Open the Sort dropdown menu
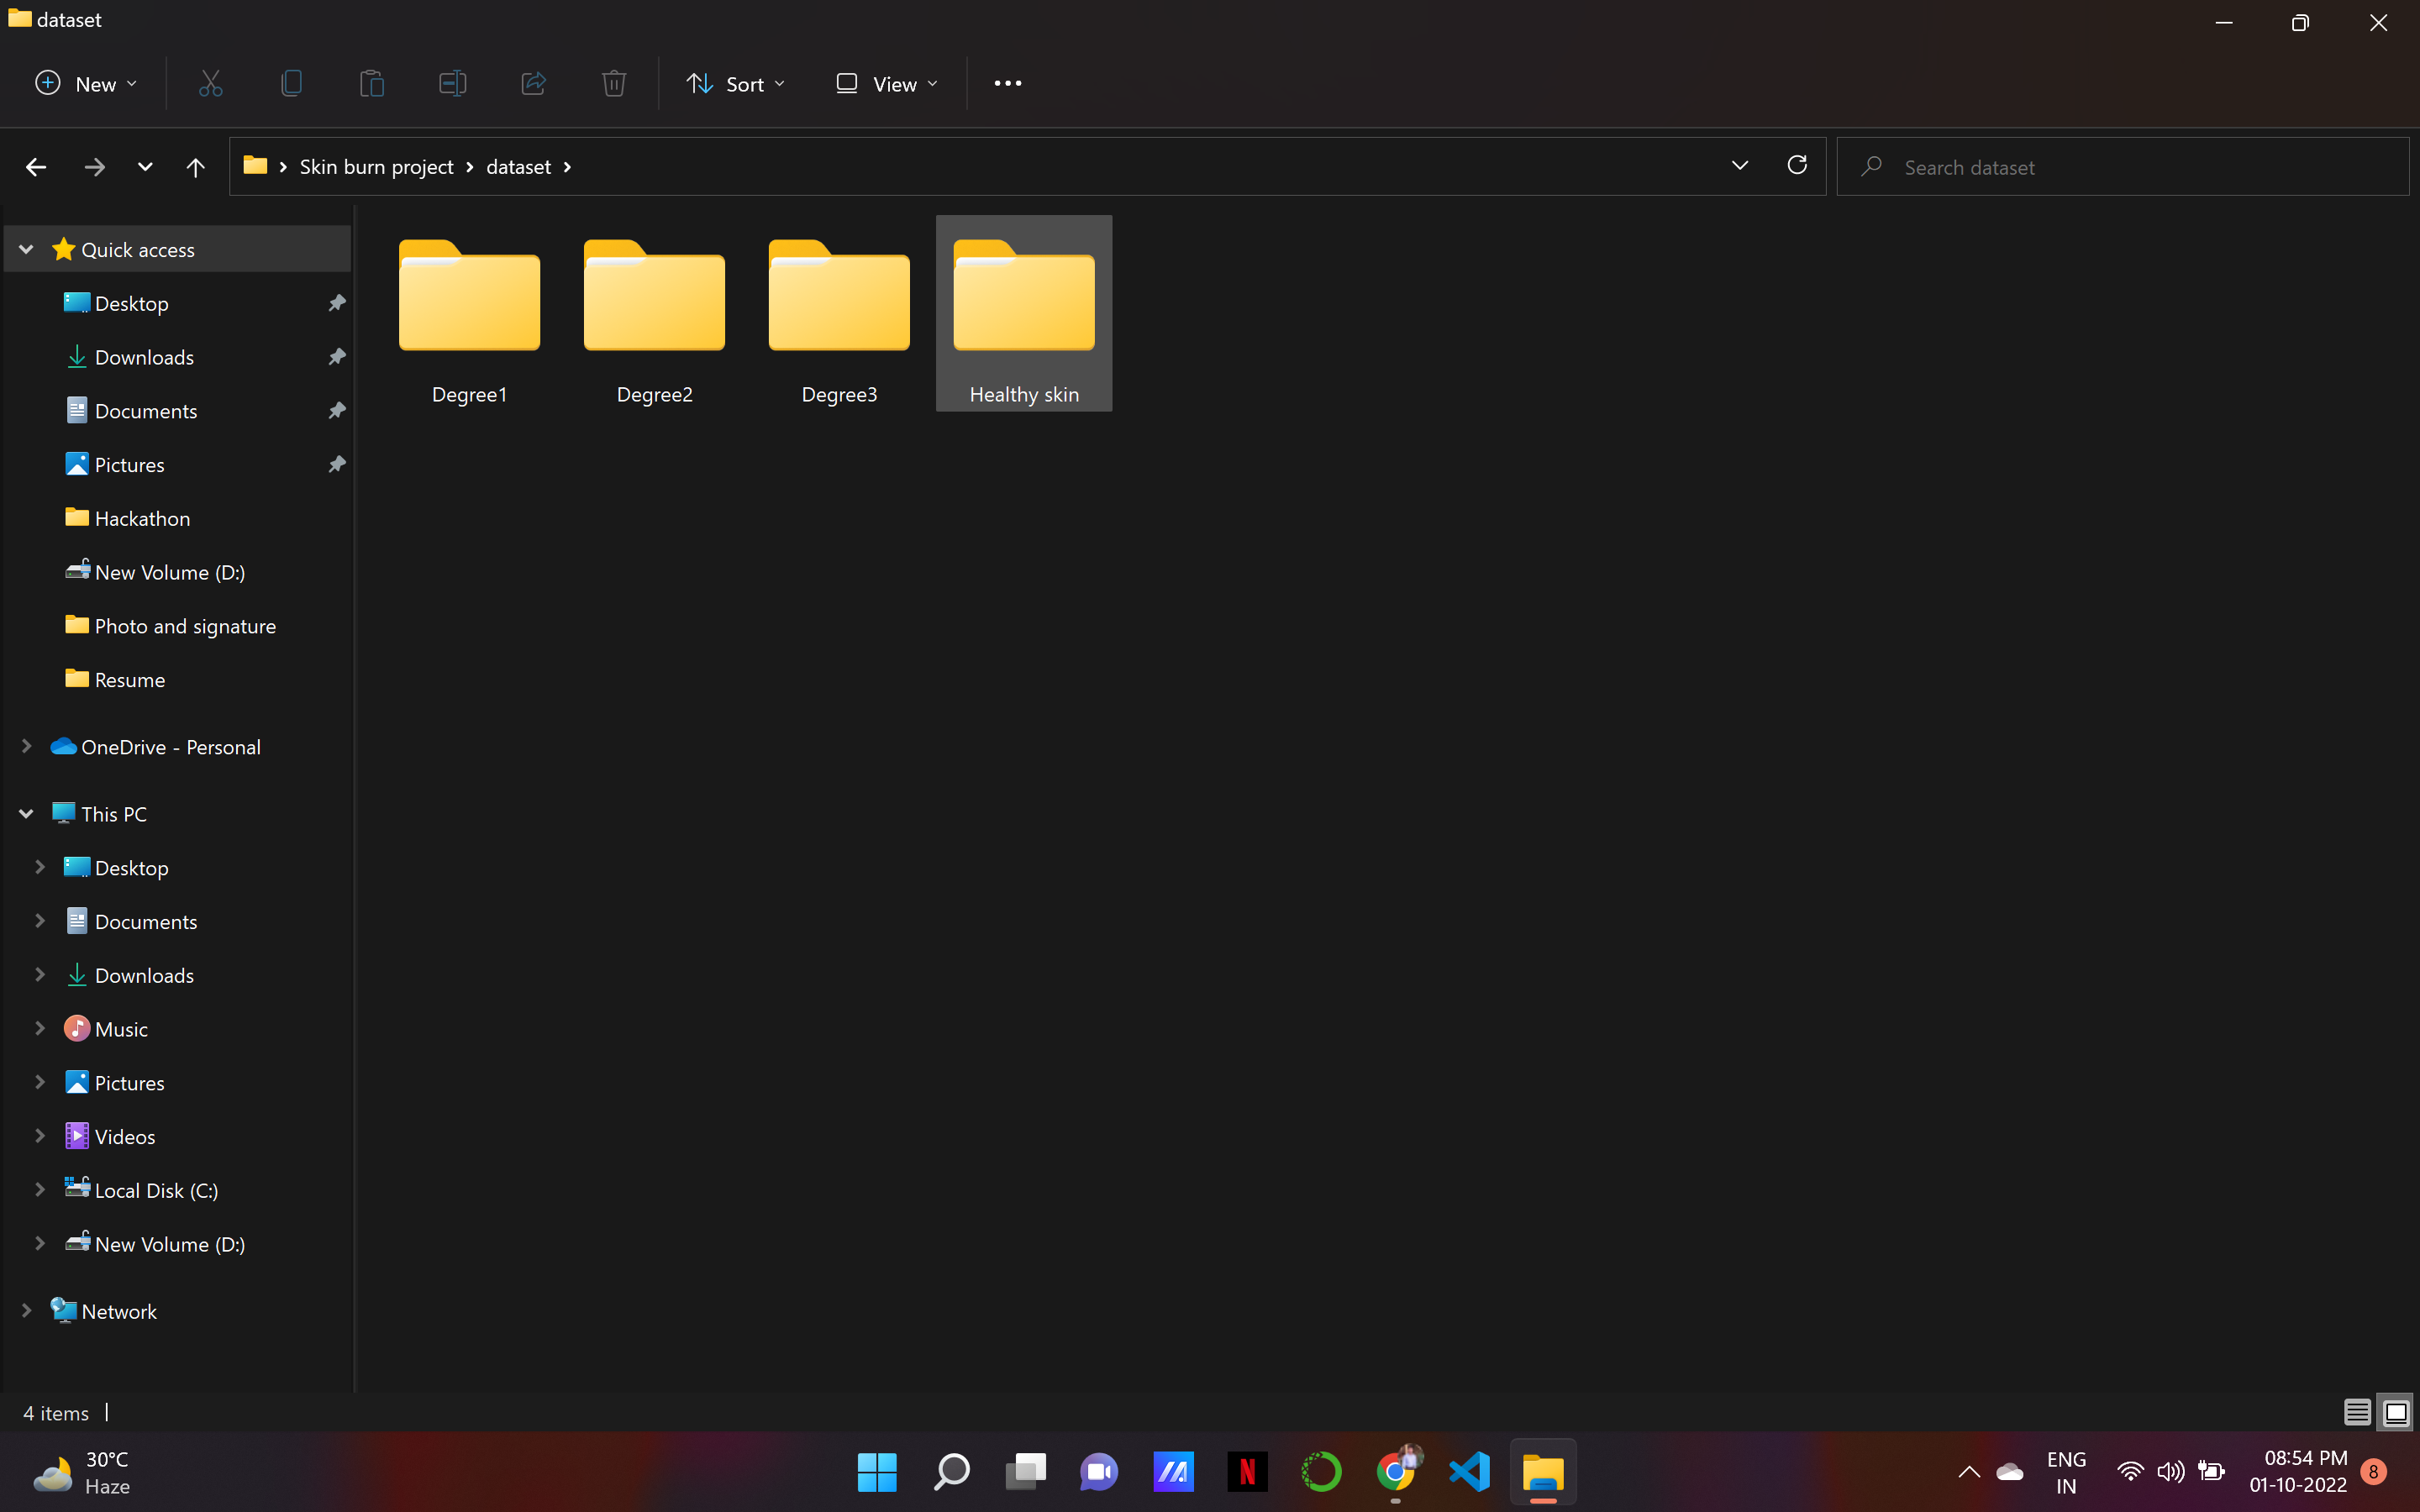The image size is (2420, 1512). 735,84
